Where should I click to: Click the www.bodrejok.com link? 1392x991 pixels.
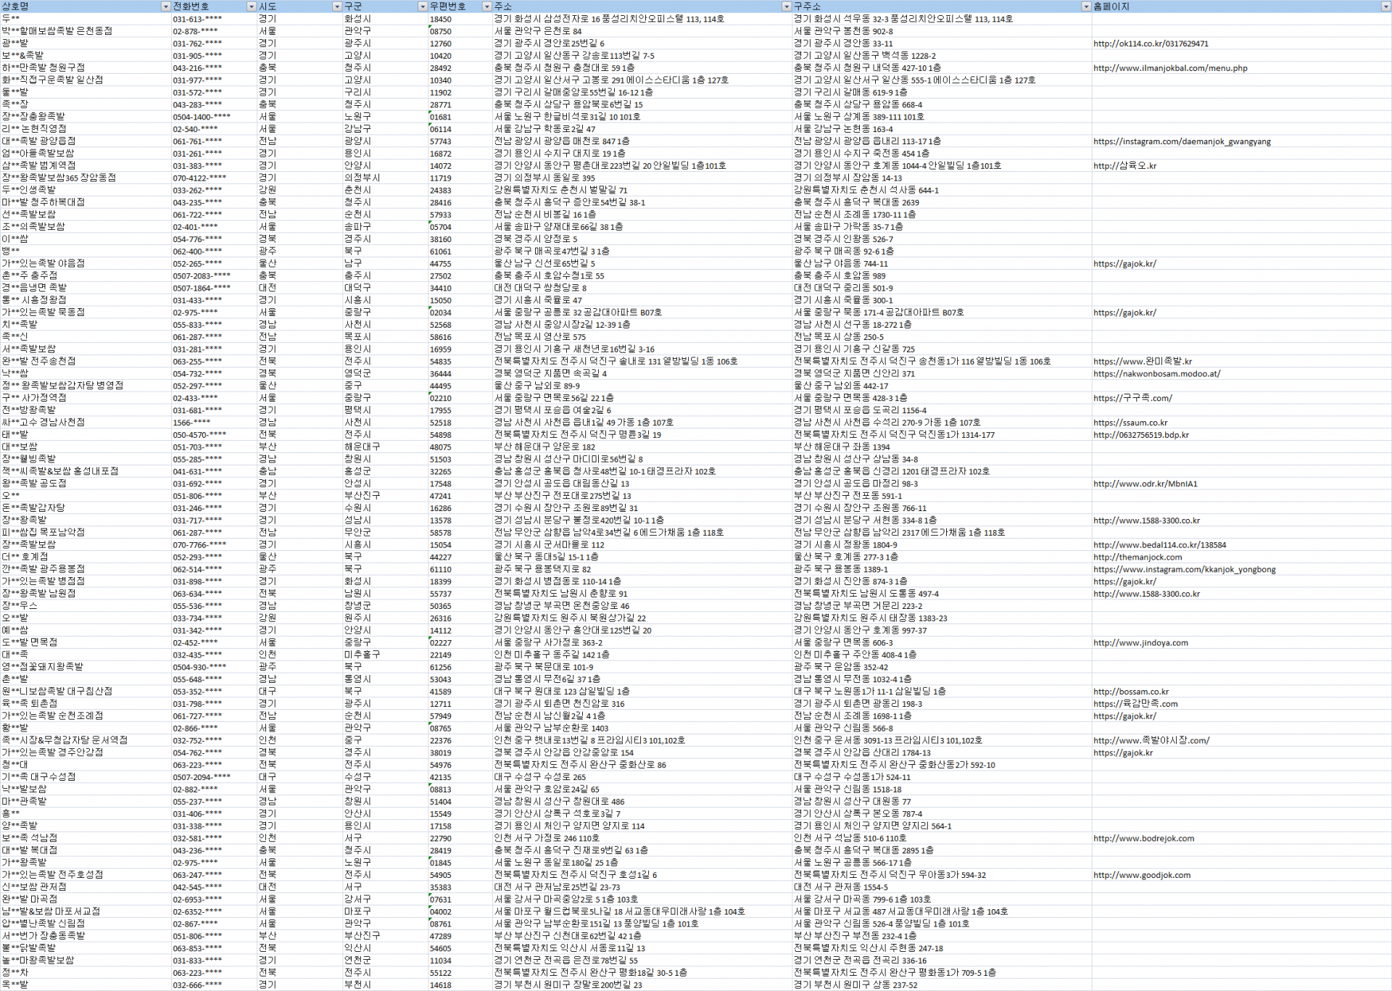[1143, 839]
